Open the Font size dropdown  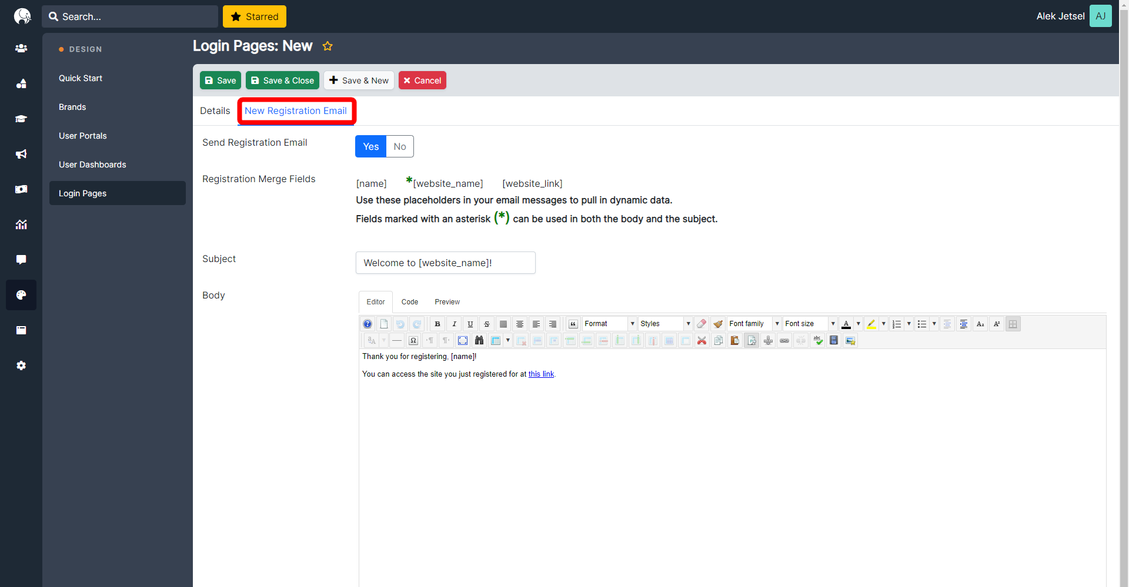(x=810, y=324)
